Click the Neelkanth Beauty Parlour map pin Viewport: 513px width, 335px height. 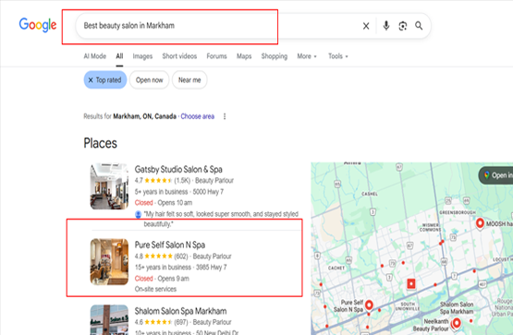click(x=457, y=323)
